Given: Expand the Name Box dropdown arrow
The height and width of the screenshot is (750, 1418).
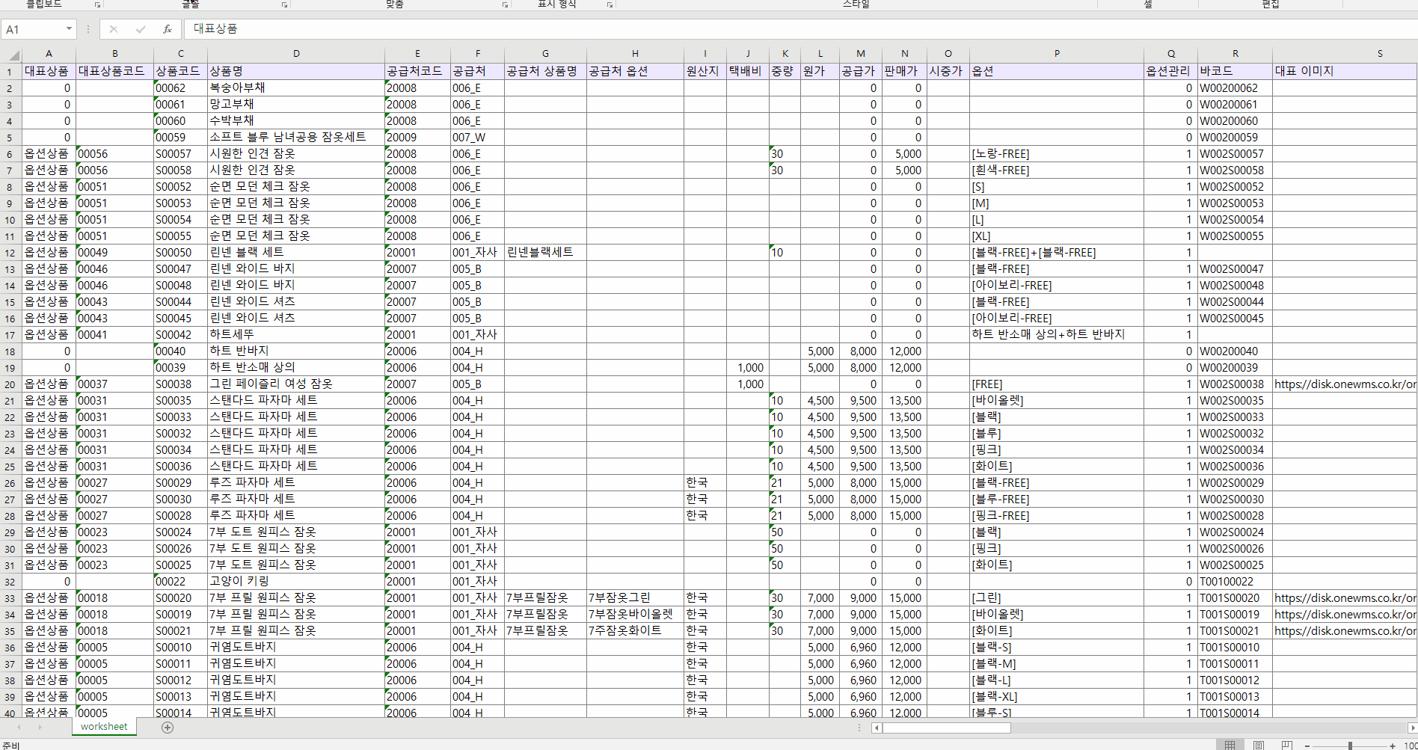Looking at the screenshot, I should pos(69,29).
